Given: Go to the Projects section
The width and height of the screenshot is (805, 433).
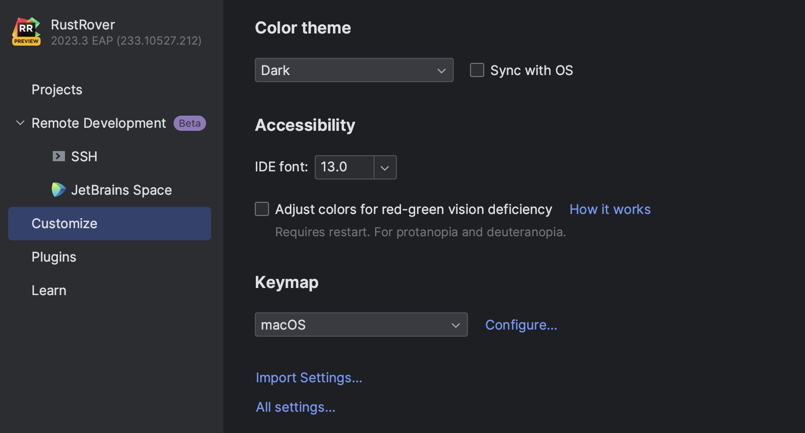Looking at the screenshot, I should point(57,90).
